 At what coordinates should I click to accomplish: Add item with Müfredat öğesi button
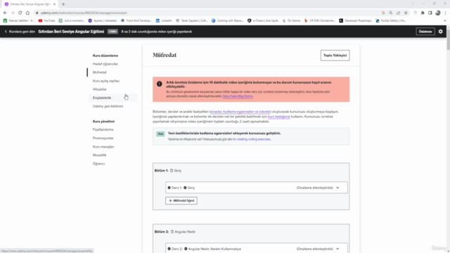tap(181, 201)
